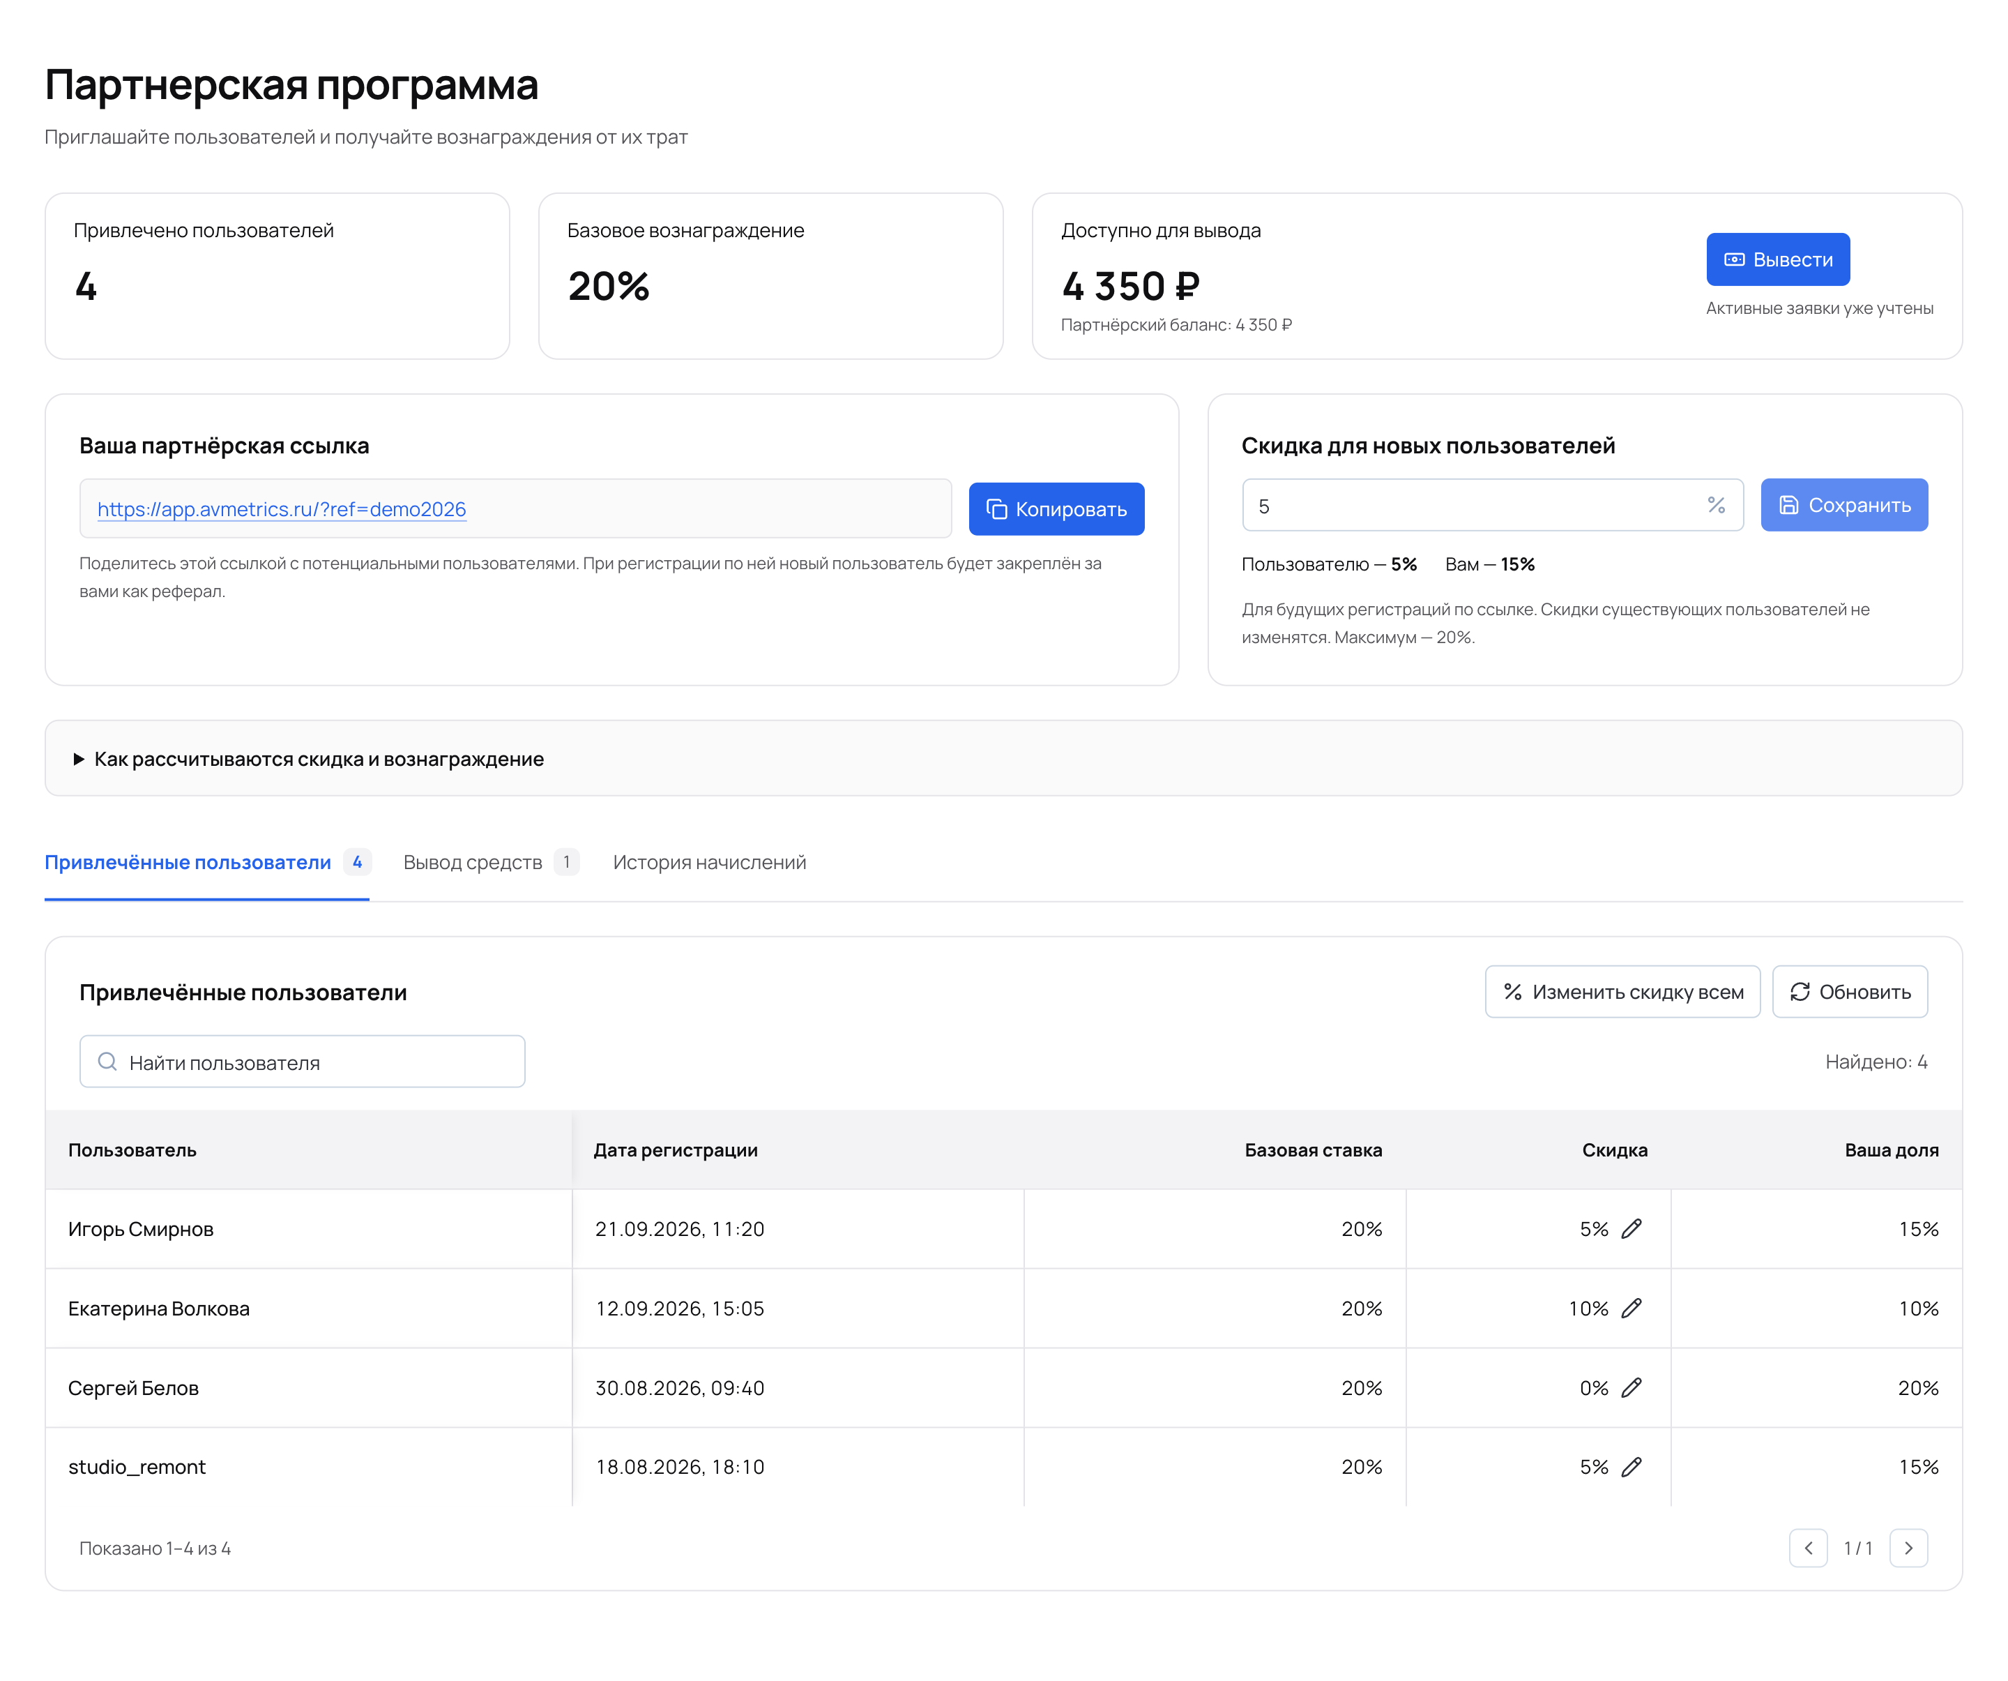Screen dimensions: 2008x1681
Task: Click date 12.09.2026, 15:05
Action: pos(680,1309)
